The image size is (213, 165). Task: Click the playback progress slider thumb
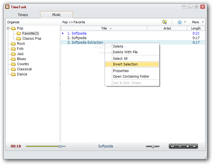pyautogui.click(x=60, y=146)
